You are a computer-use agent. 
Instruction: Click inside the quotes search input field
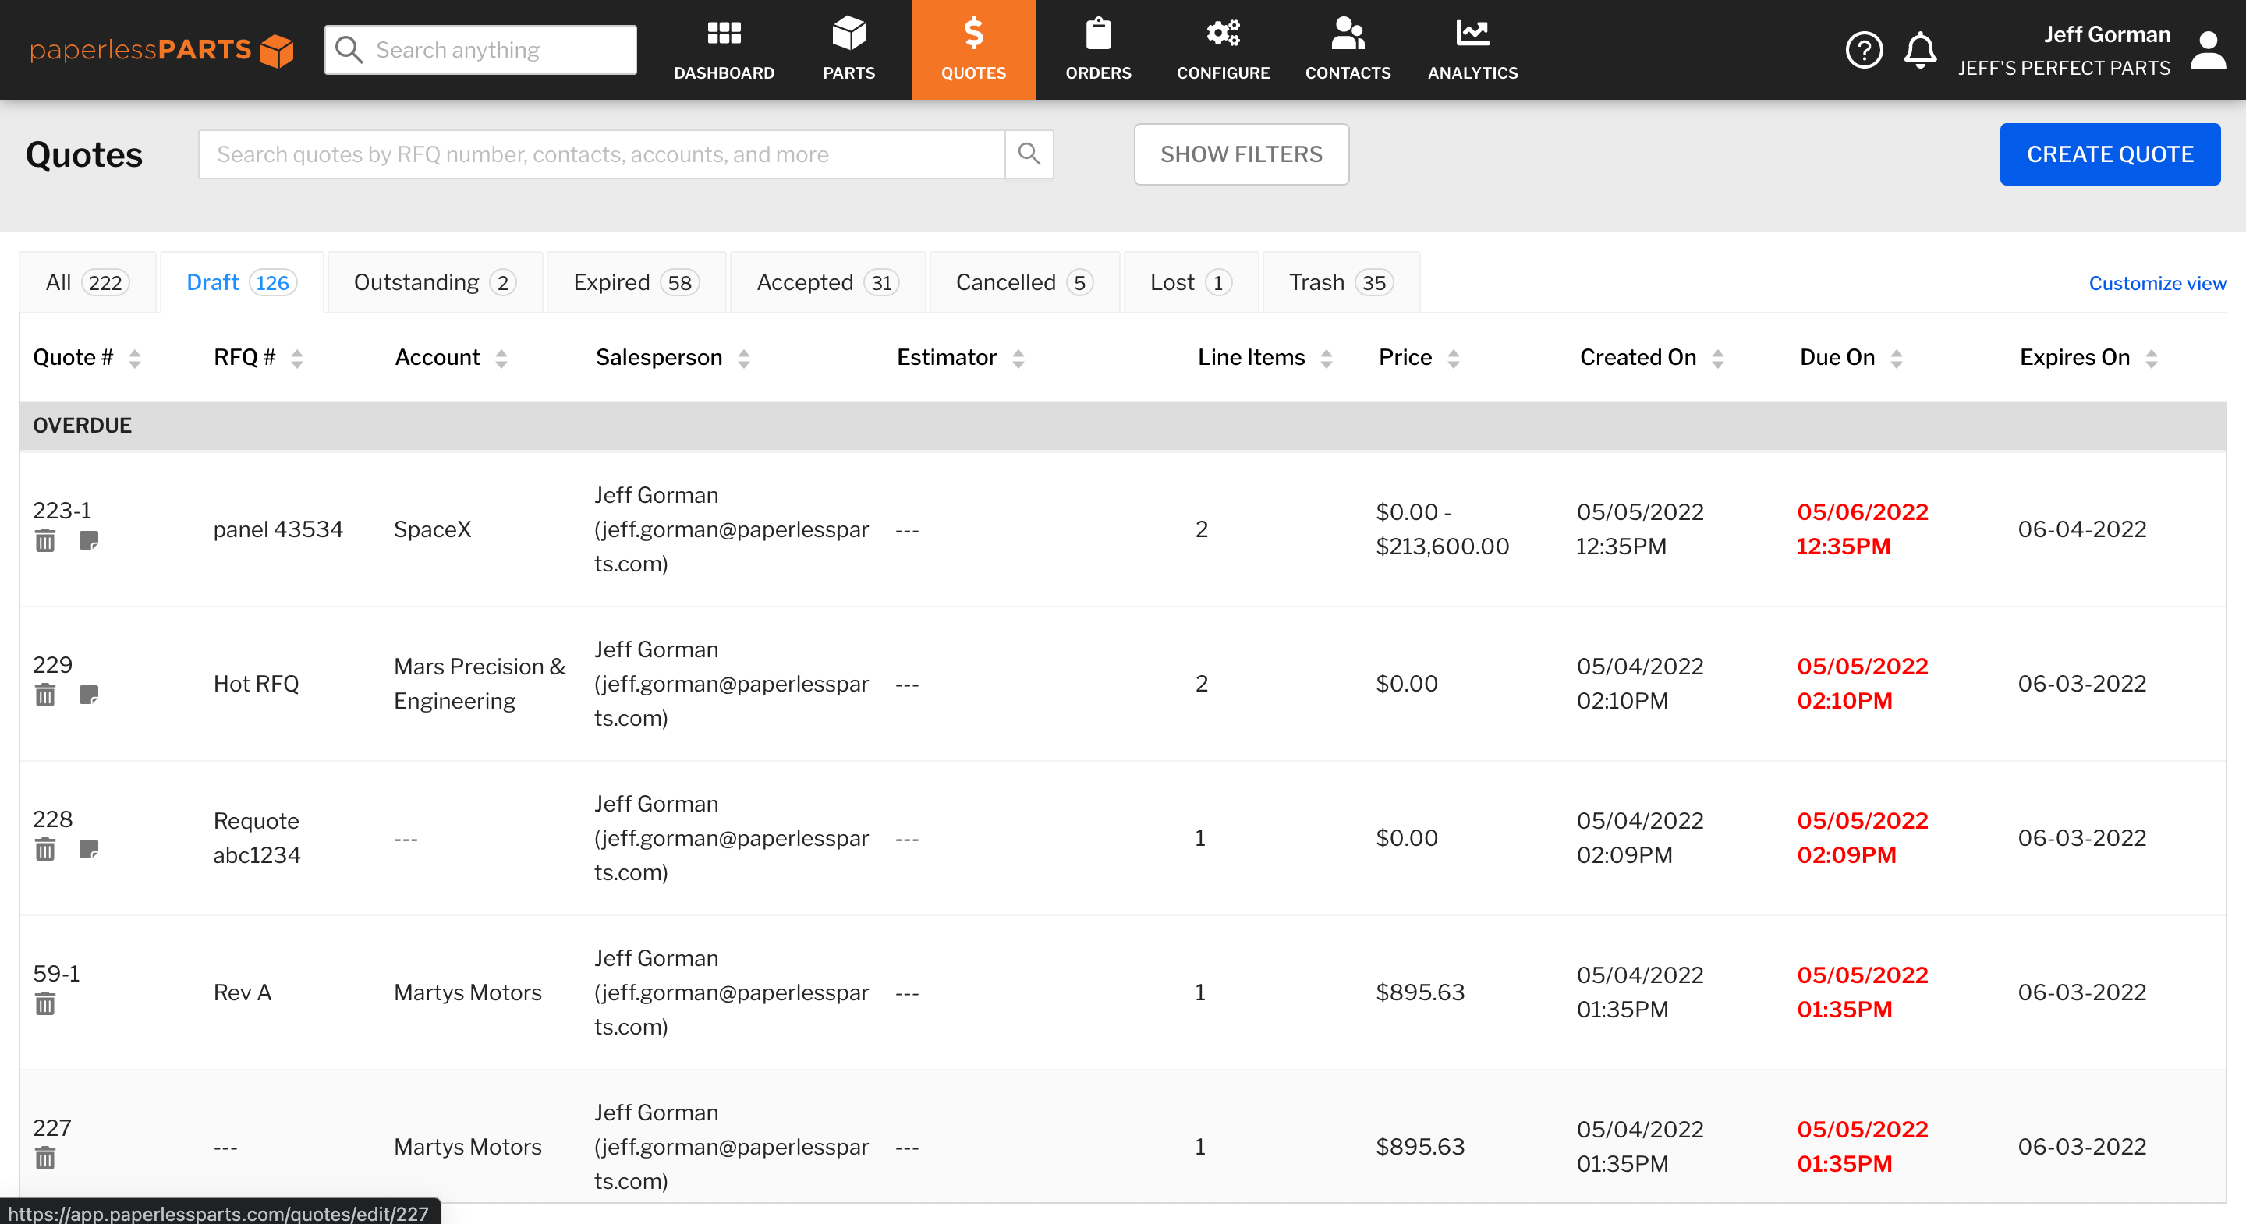601,154
